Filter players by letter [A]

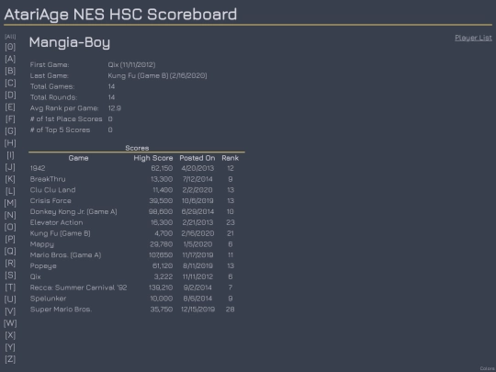(x=10, y=59)
